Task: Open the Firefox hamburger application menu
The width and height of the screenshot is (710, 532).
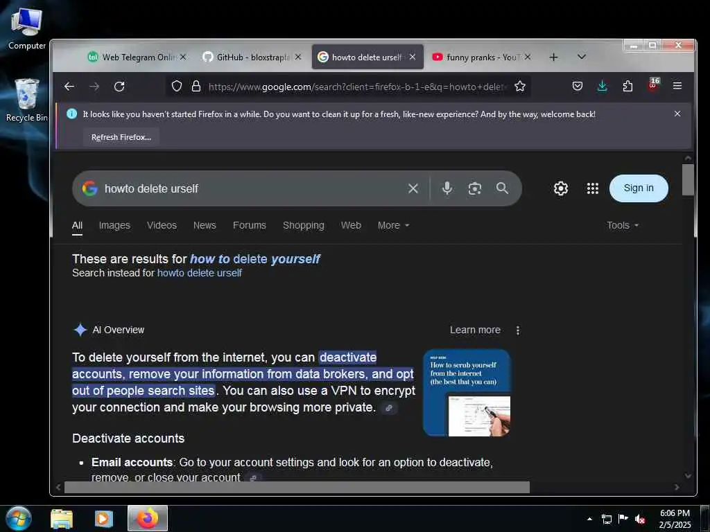Action: 677,86
